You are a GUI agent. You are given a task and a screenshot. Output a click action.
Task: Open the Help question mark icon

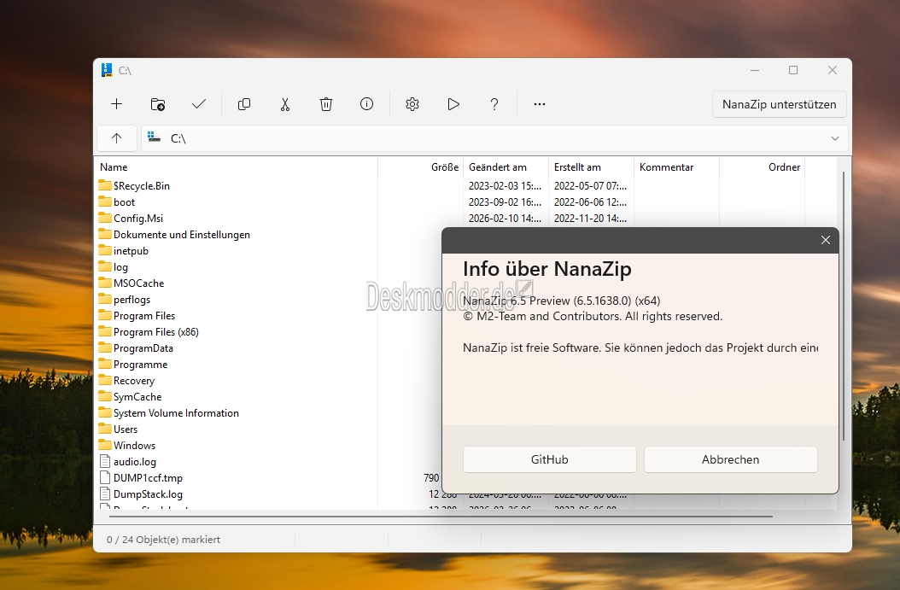point(494,104)
